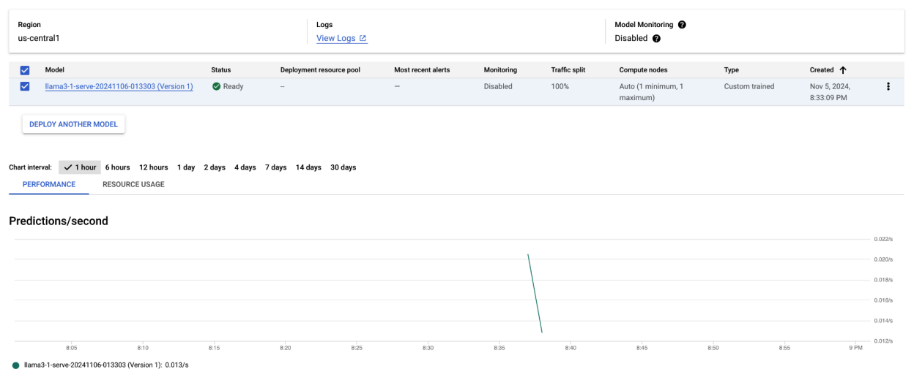The width and height of the screenshot is (914, 380).
Task: Switch to the Resource Usage tab
Action: [133, 184]
